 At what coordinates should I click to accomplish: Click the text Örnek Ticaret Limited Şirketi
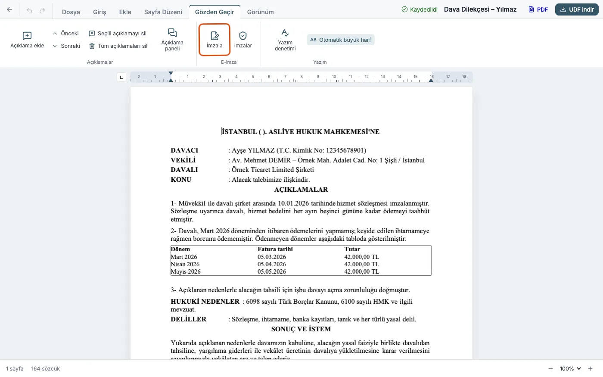(x=273, y=170)
